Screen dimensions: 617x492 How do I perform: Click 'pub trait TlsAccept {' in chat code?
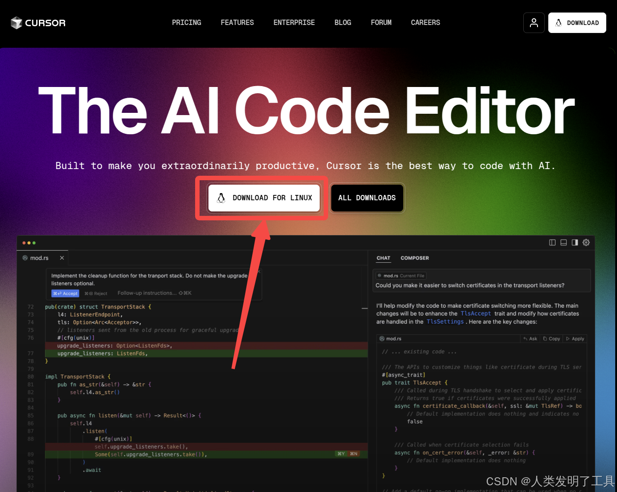tap(415, 383)
